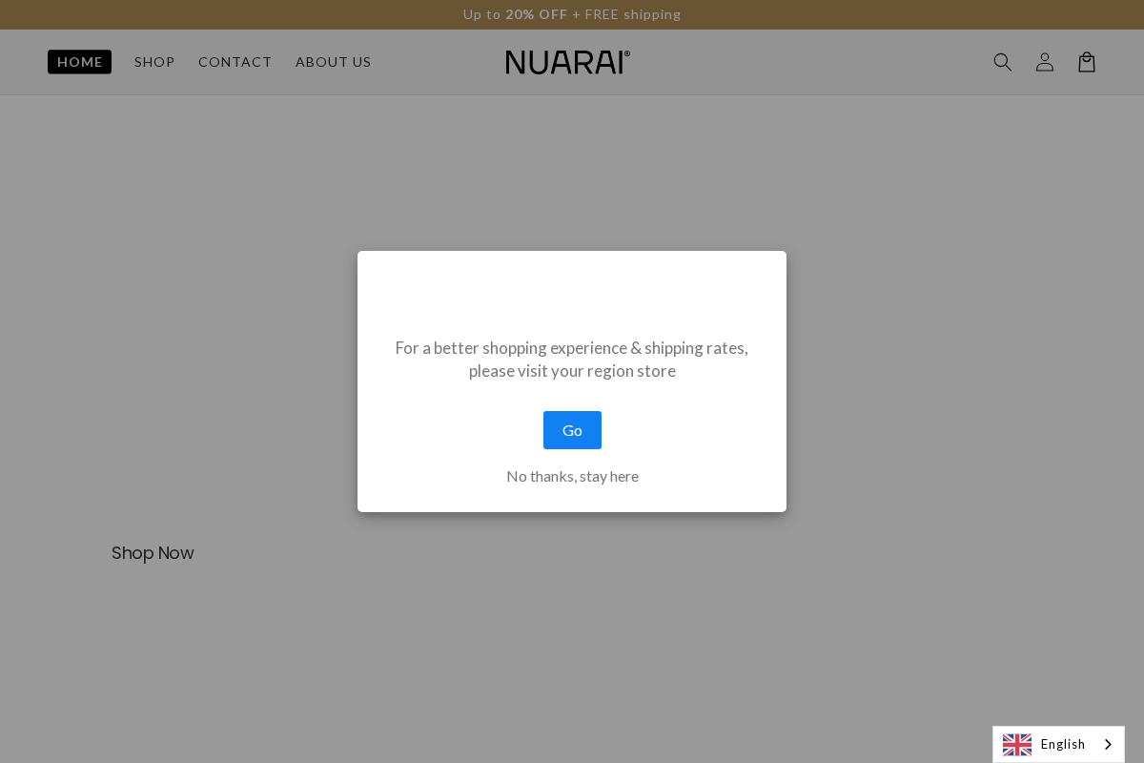Open the language selector at bottom right
1144x763 pixels.
1058,744
